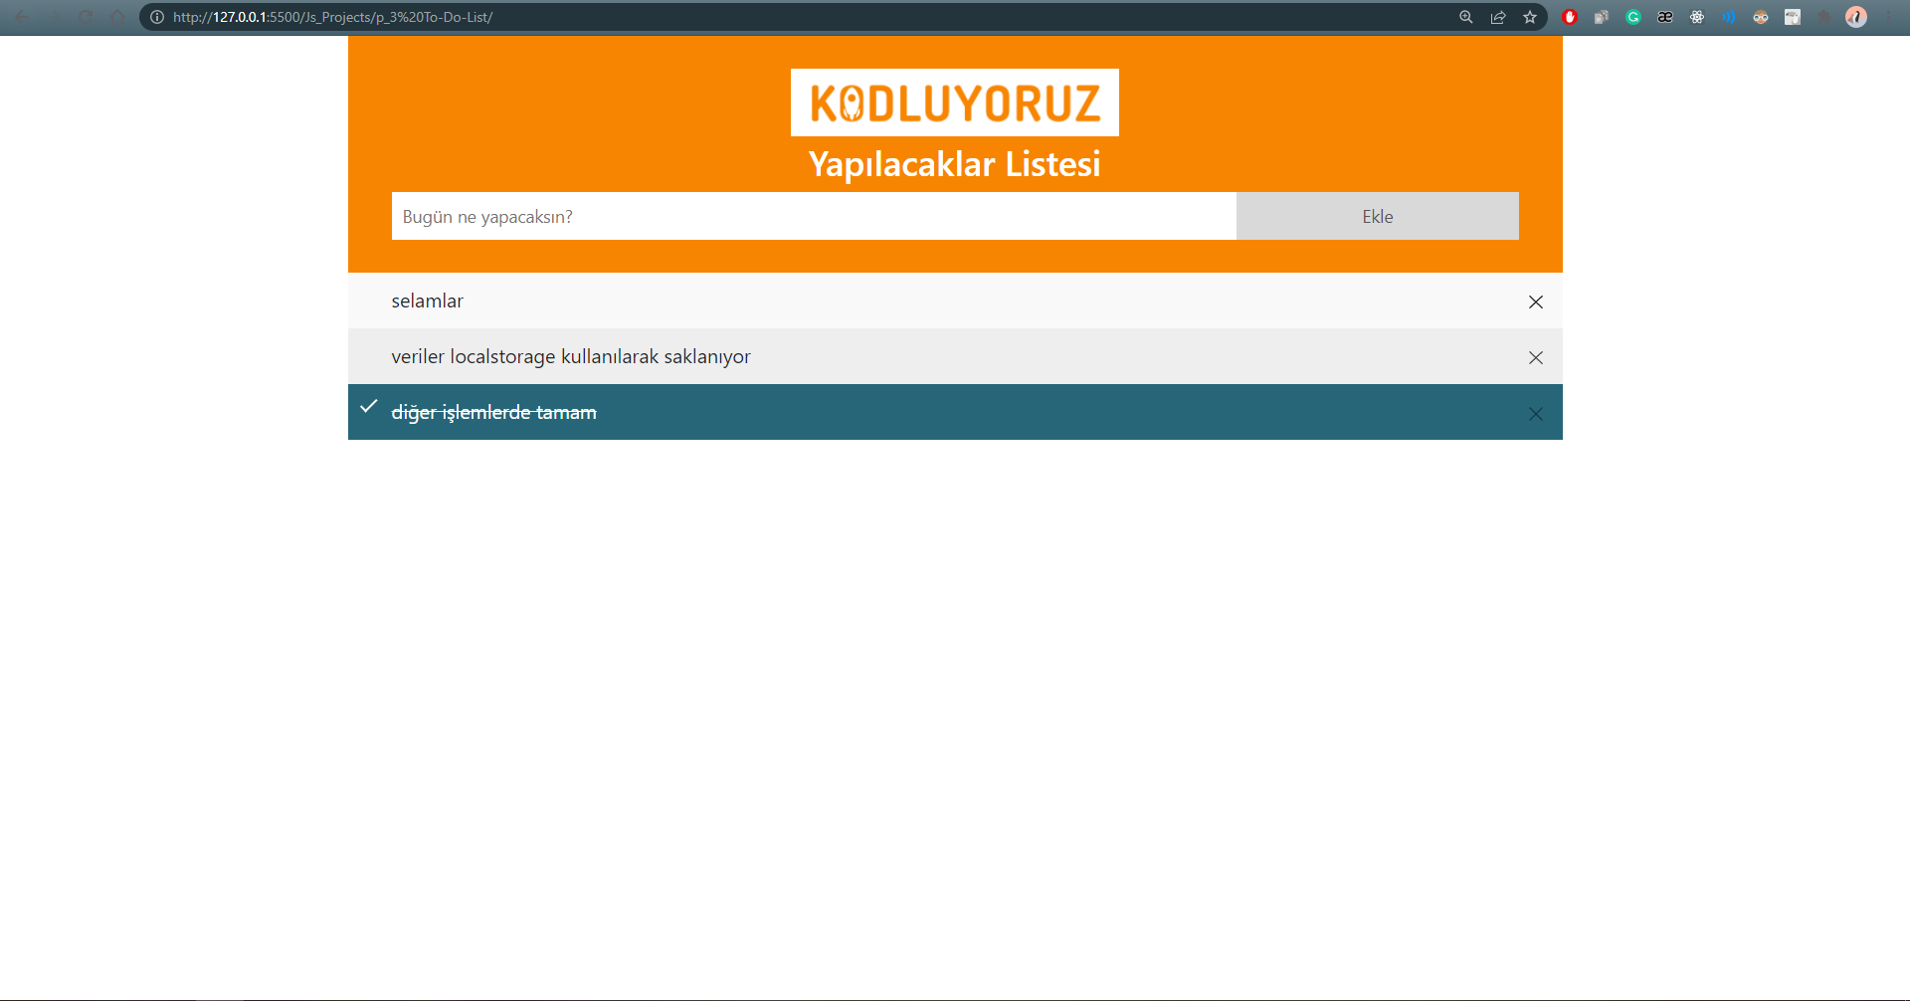Click the 'Ekle' button
Screen dimensions: 1910x1001
coord(1378,216)
